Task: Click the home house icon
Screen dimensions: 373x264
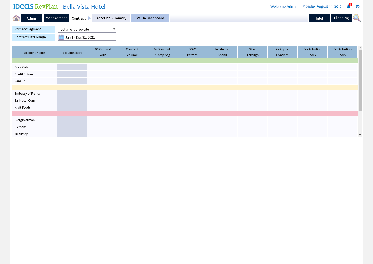Action: click(x=16, y=18)
